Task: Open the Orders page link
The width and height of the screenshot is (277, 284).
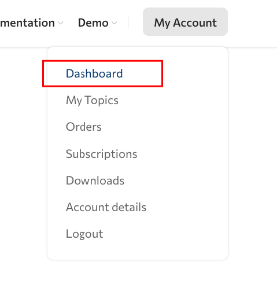Action: [84, 127]
